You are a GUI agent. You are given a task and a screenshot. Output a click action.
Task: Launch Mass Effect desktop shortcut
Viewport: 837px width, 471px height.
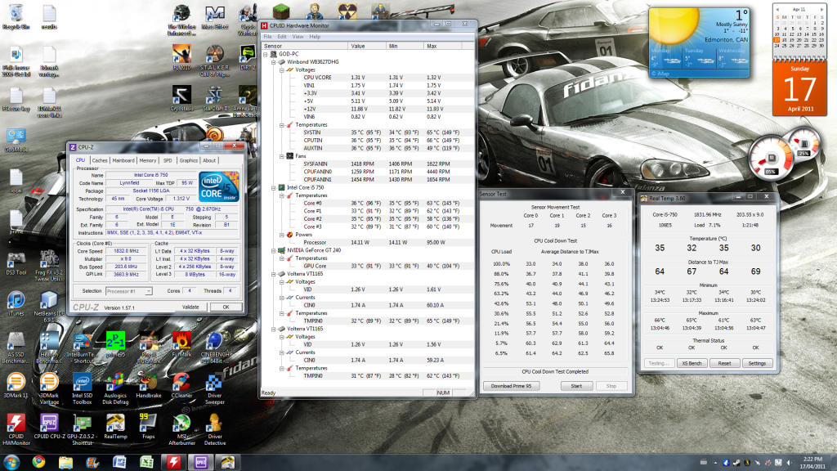point(215,16)
